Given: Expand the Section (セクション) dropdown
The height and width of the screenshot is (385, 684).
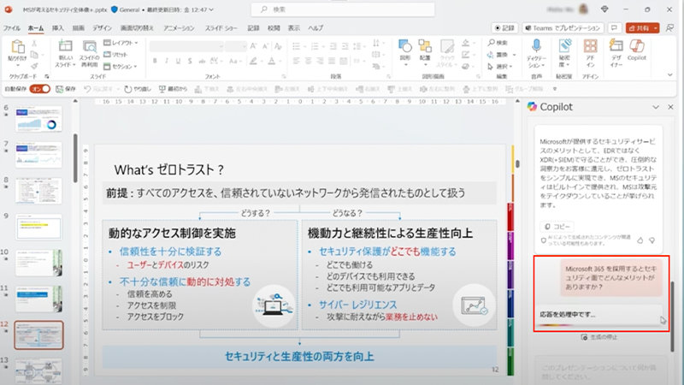Looking at the screenshot, I should [x=122, y=65].
